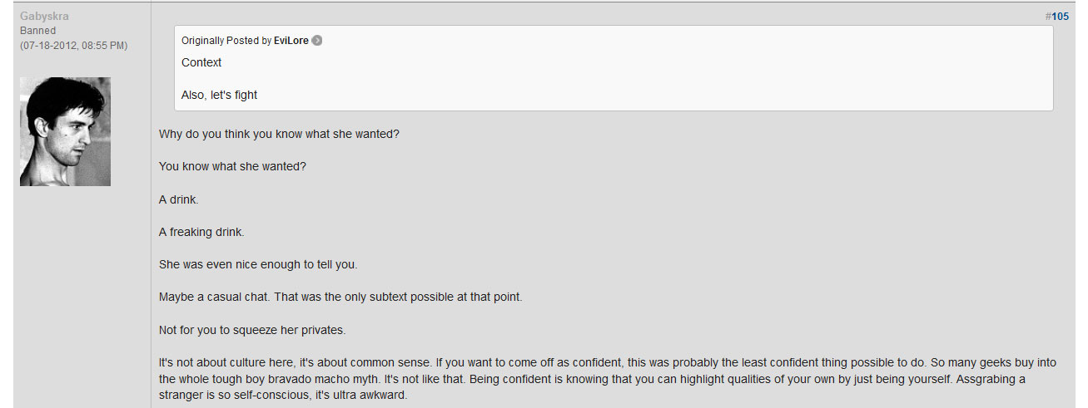Open the permalink for post #105
The height and width of the screenshot is (408, 1088).
click(1060, 16)
